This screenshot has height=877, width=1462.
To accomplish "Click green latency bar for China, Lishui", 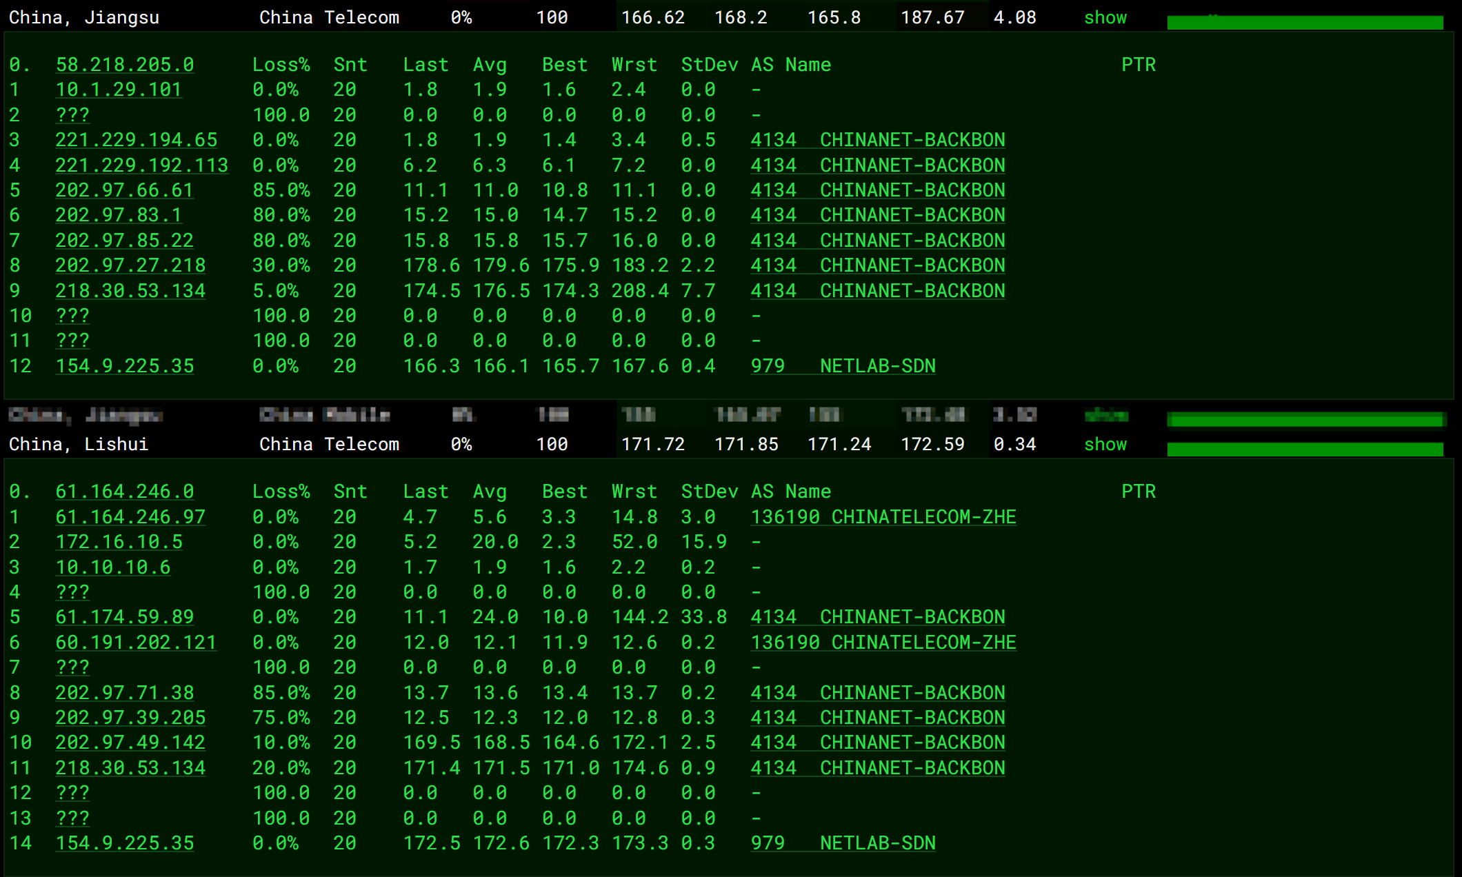I will pyautogui.click(x=1305, y=449).
